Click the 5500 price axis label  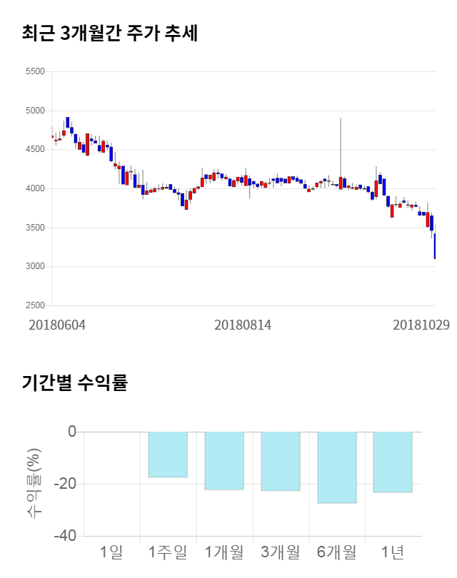click(x=34, y=71)
